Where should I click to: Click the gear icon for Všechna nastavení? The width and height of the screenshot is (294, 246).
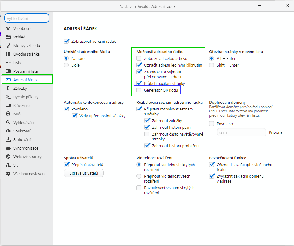8,174
